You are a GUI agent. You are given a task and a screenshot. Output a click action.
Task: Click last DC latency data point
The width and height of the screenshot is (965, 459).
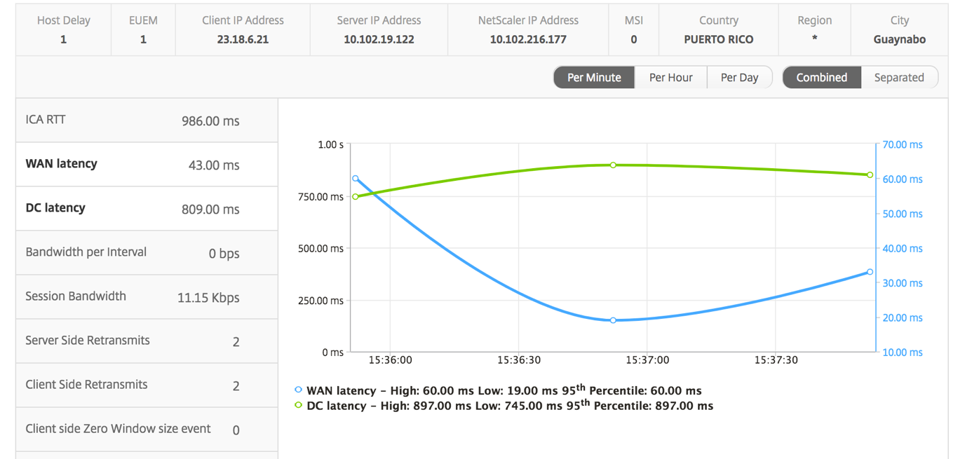coord(870,175)
